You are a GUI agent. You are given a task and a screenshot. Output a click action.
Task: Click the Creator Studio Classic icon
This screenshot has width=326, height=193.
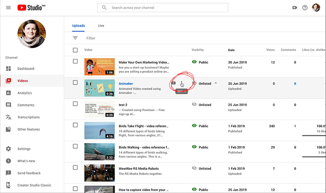(8, 185)
